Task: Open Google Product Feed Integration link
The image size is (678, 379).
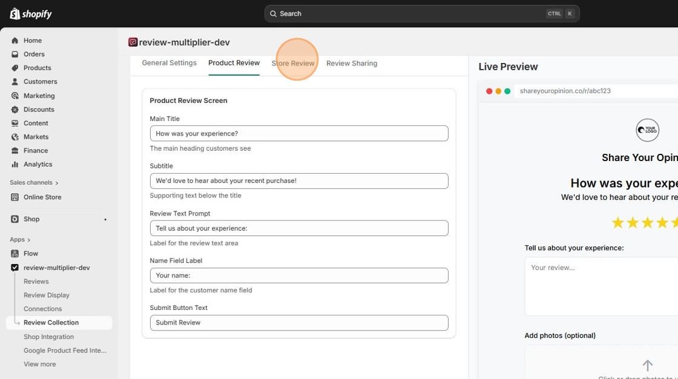Action: [65, 351]
